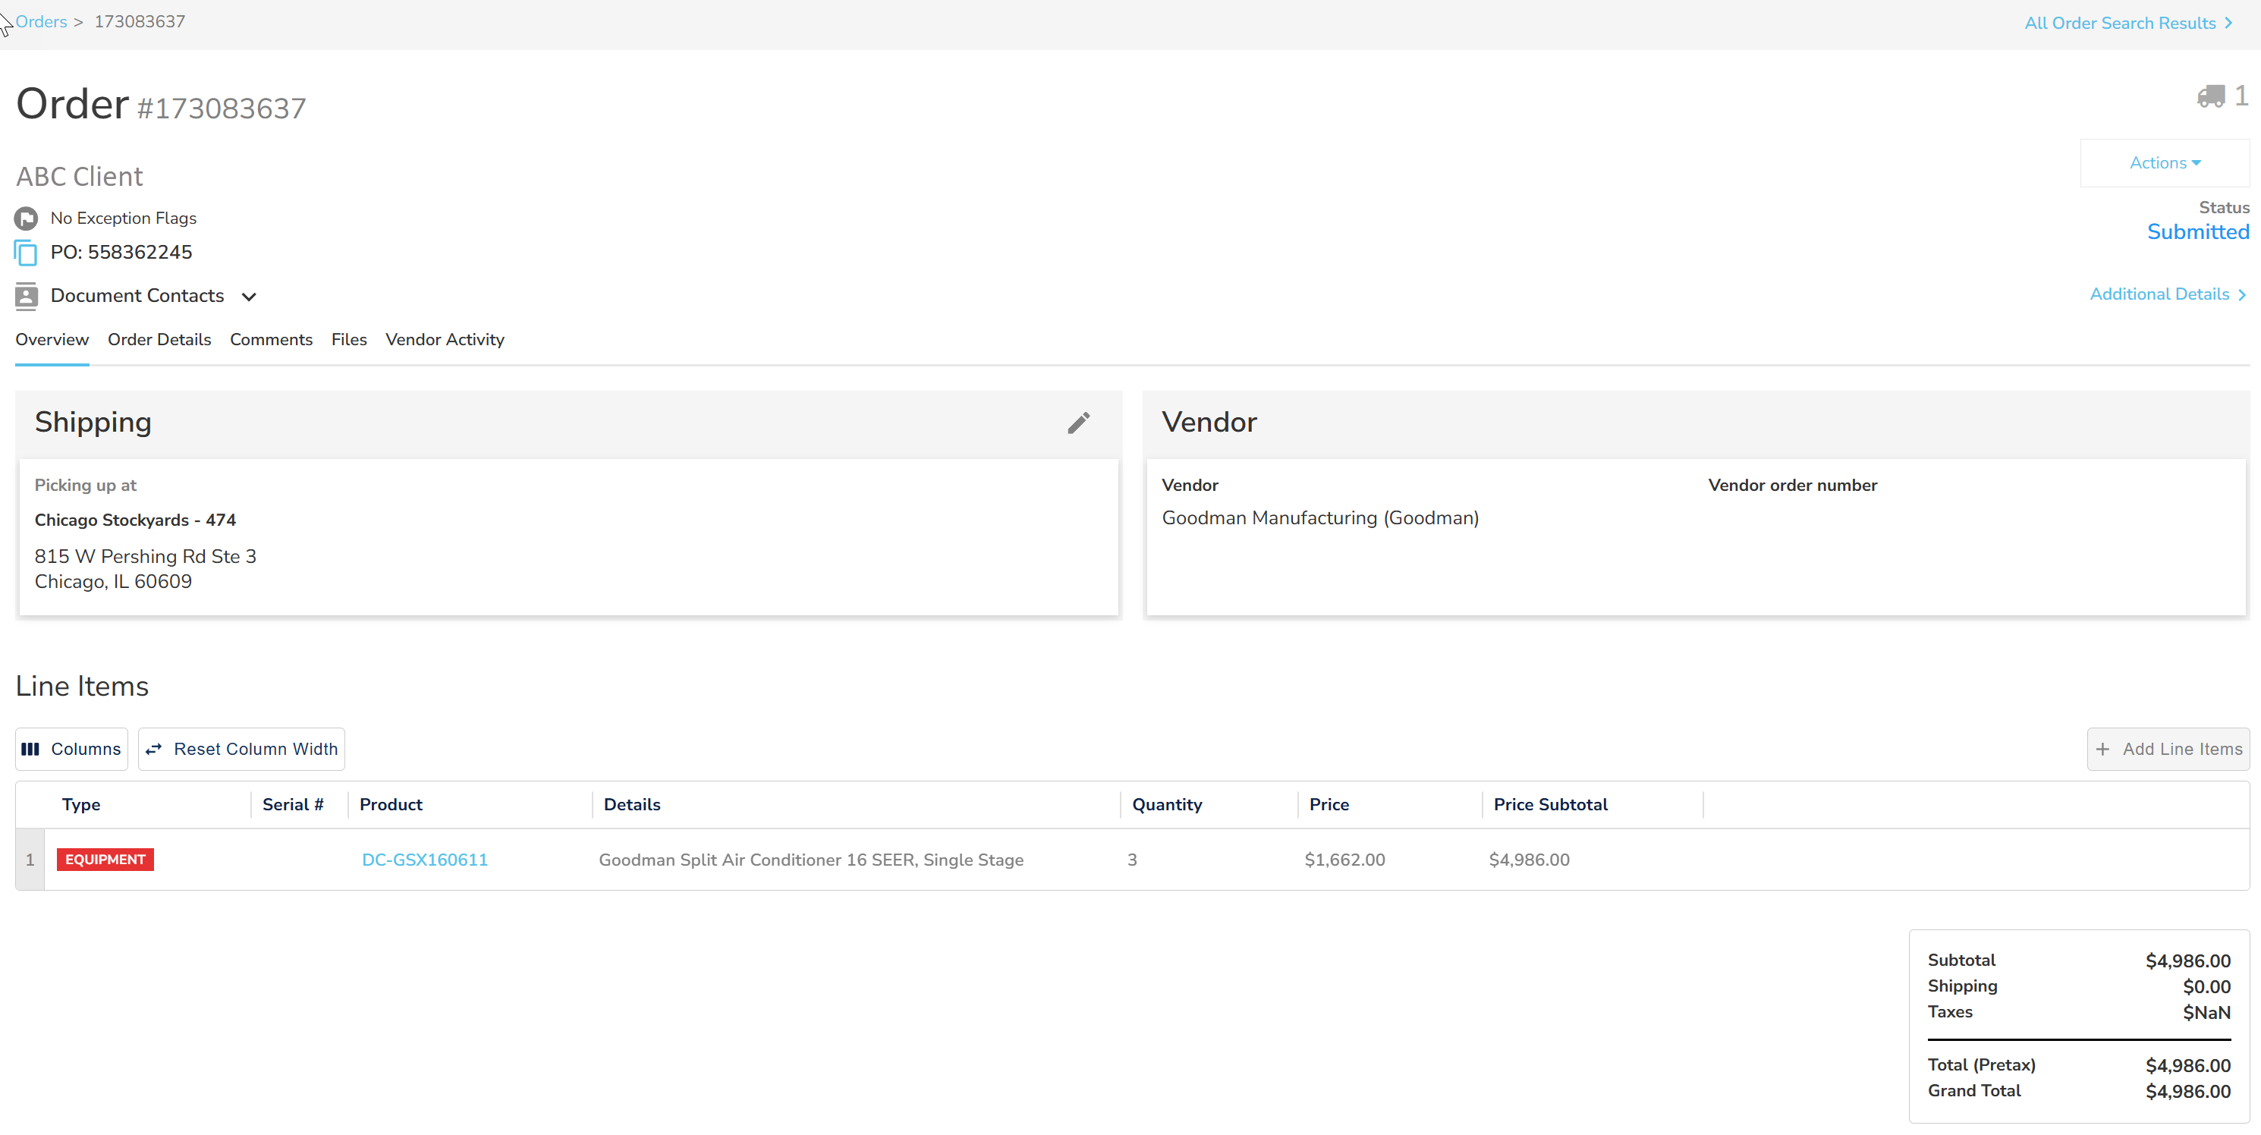The height and width of the screenshot is (1135, 2261).
Task: Click the Document Contacts person icon
Action: pos(27,296)
